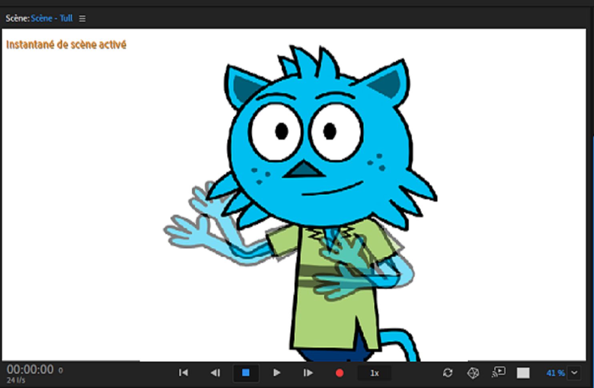Image resolution: width=594 pixels, height=388 pixels.
Task: Click the 41 % zoom value
Action: click(555, 373)
